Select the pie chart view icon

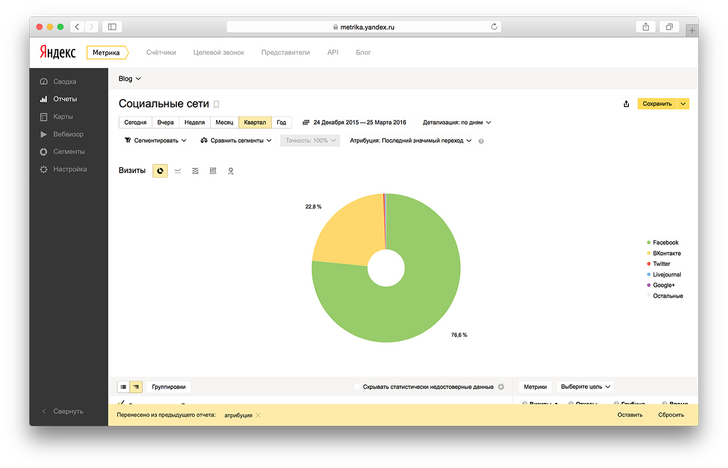(x=160, y=171)
